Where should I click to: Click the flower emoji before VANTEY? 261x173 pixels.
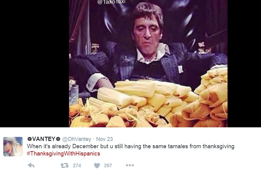(x=29, y=139)
